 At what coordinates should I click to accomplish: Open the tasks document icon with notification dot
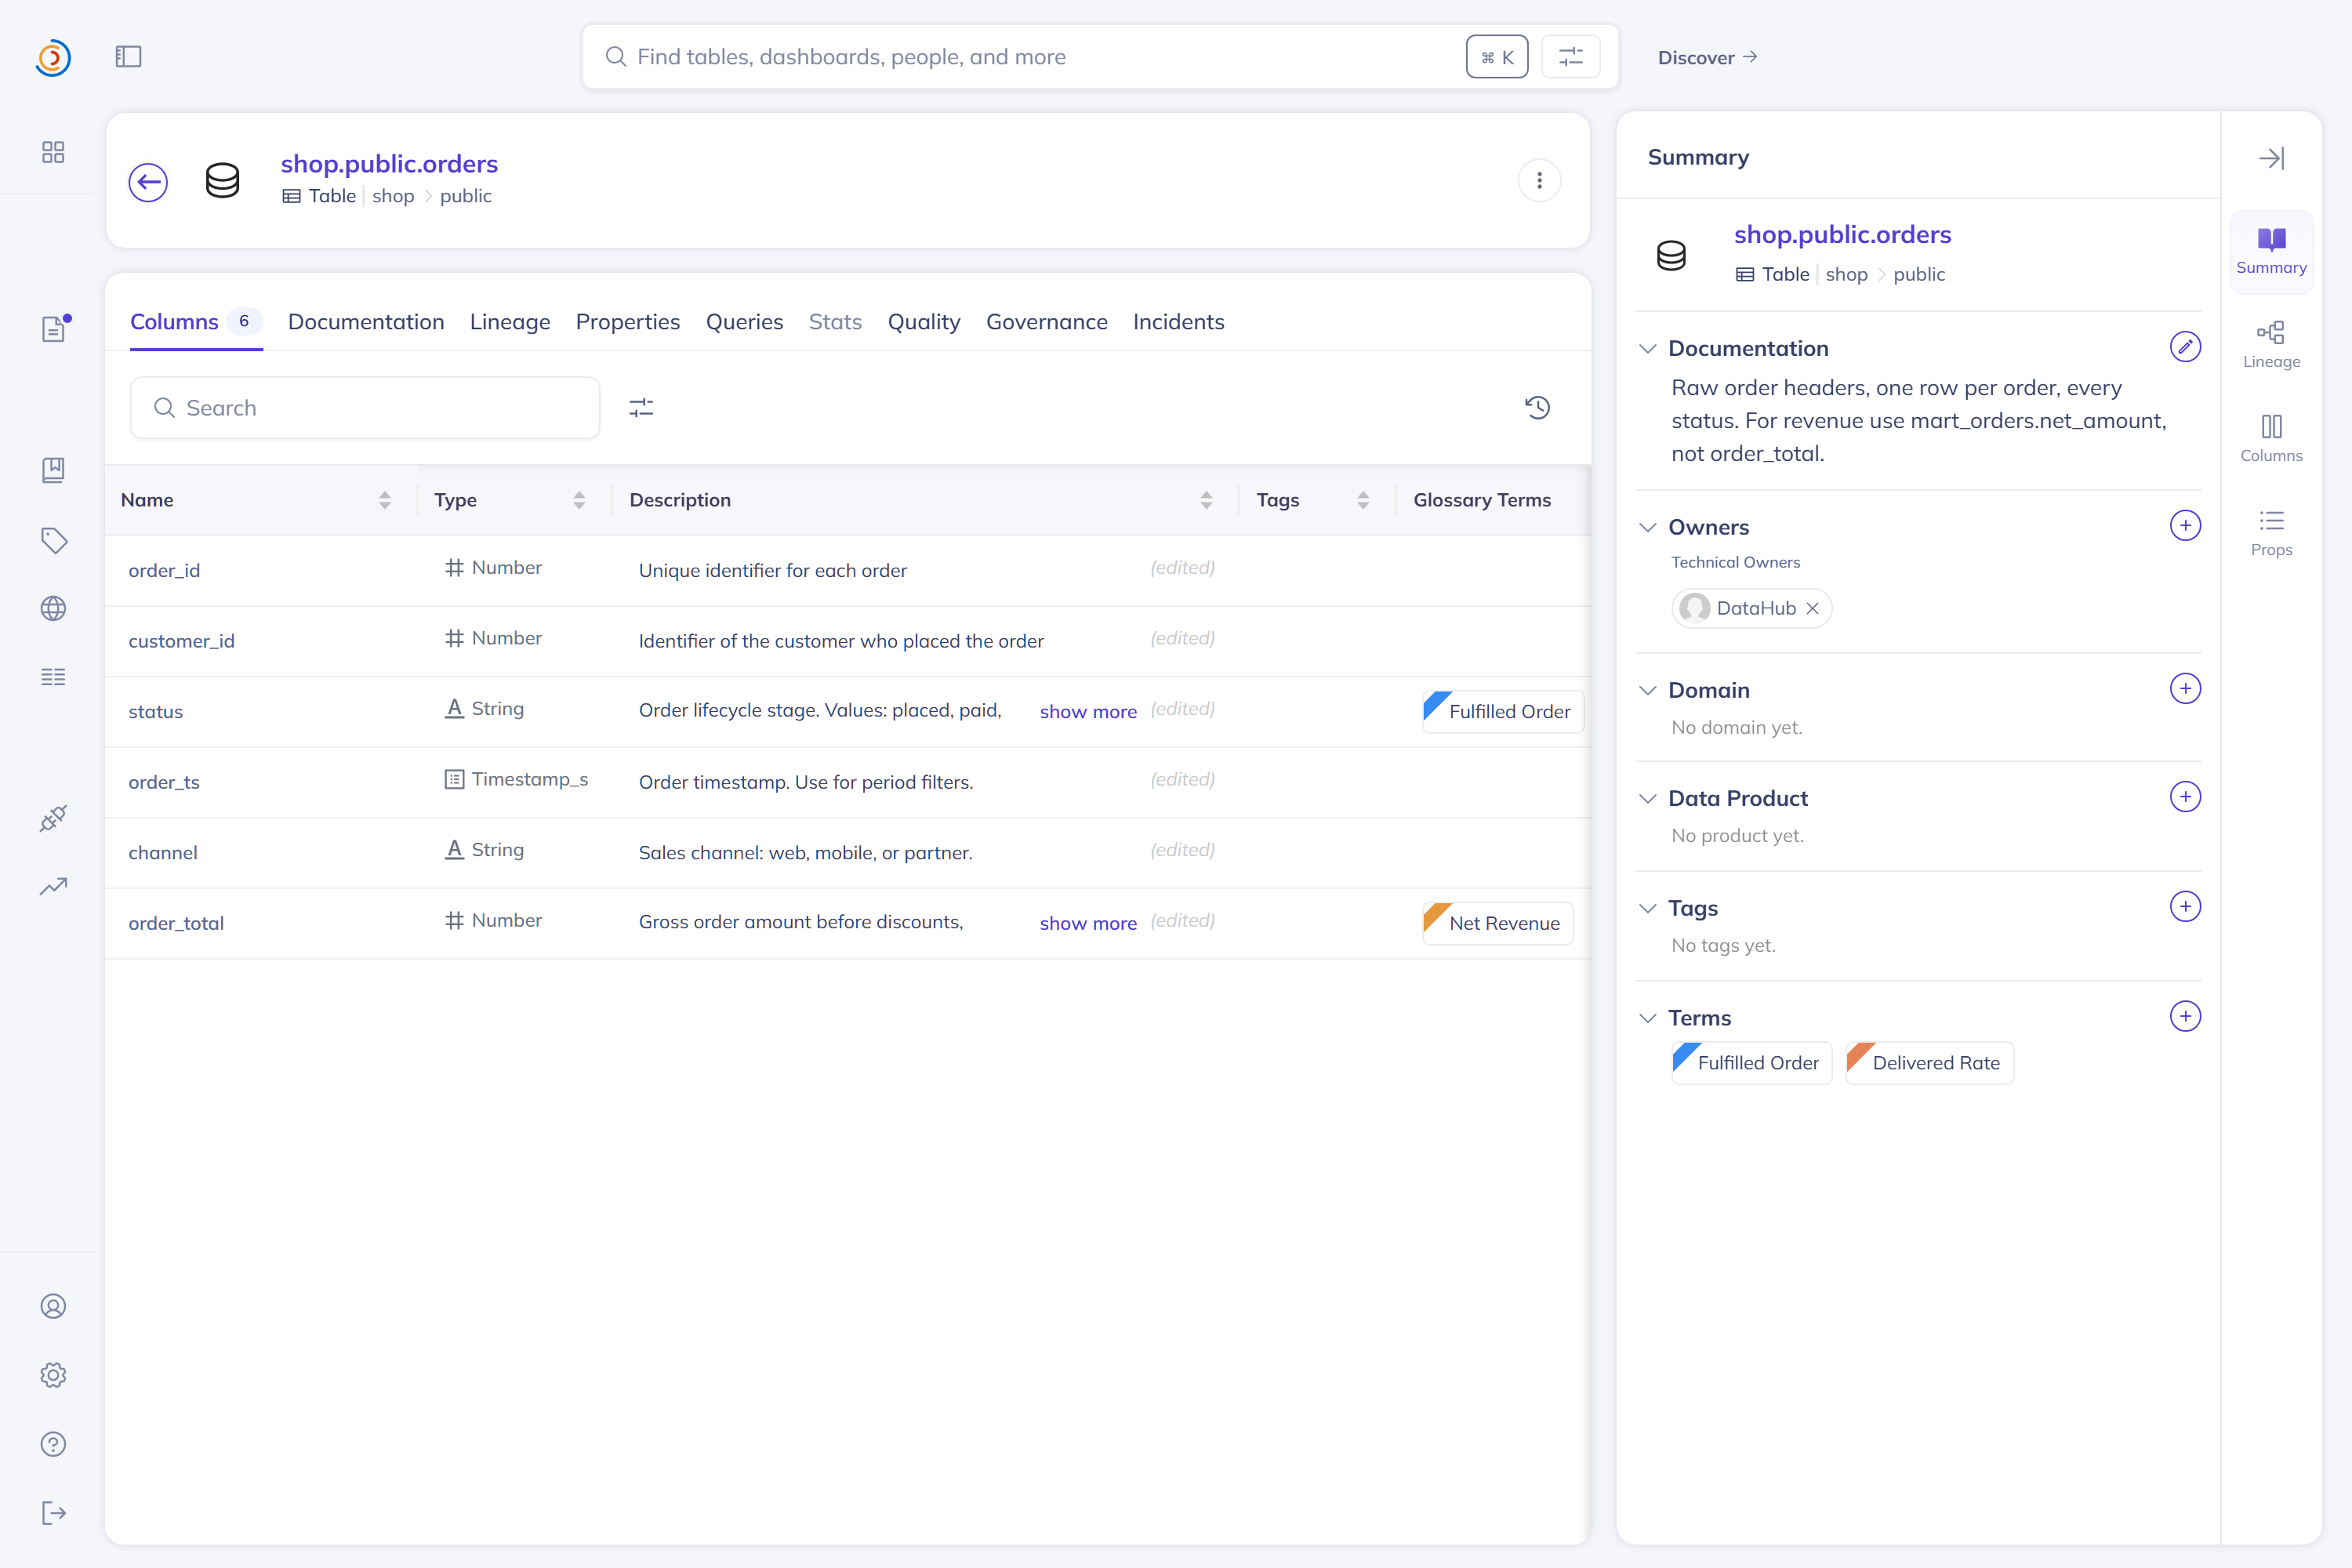(55, 328)
